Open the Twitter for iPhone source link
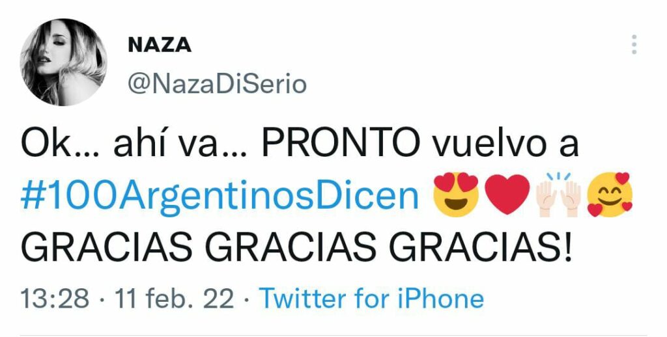 [371, 299]
